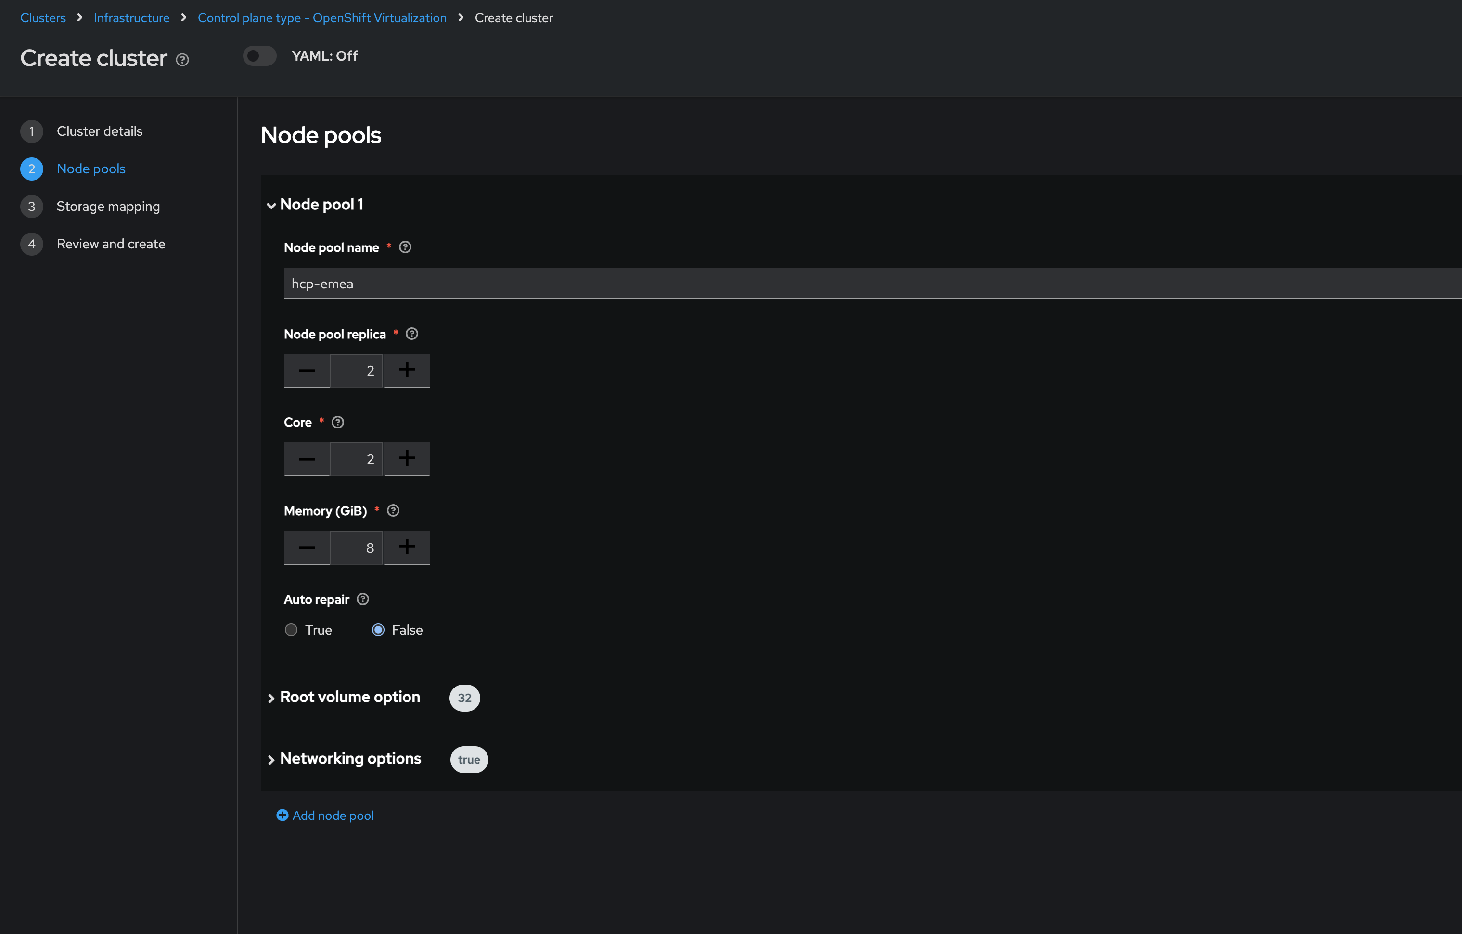
Task: Select True for Auto repair
Action: pyautogui.click(x=292, y=630)
